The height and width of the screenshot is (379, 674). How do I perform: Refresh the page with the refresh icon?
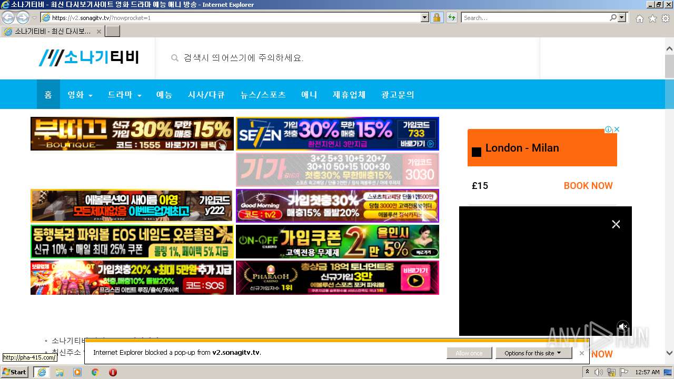pos(451,17)
